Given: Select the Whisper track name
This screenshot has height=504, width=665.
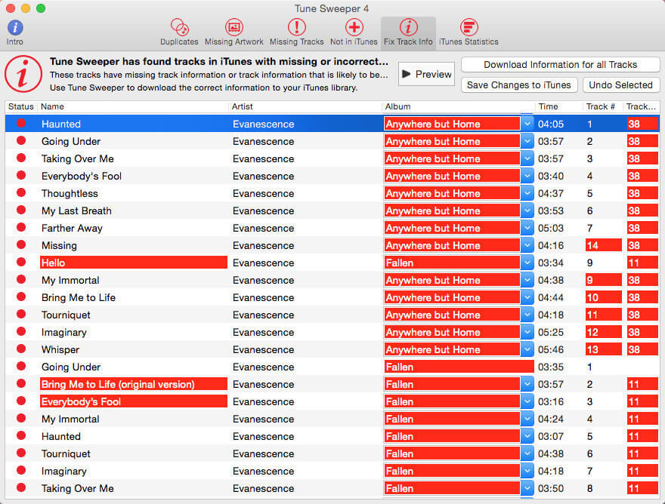Looking at the screenshot, I should point(60,350).
